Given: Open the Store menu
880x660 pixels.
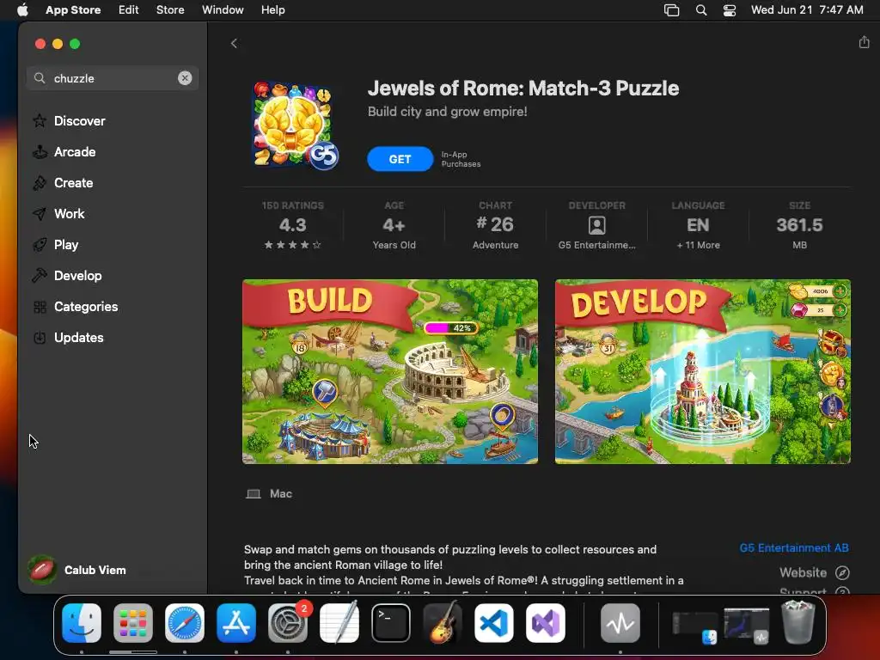Looking at the screenshot, I should coord(170,9).
